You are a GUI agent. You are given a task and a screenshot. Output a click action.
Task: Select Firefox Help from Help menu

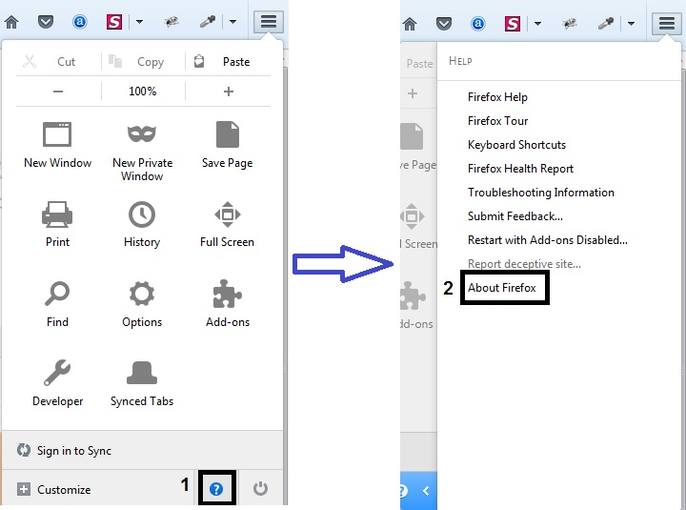coord(497,97)
